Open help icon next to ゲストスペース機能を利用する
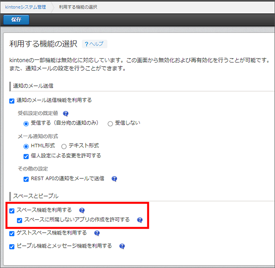The height and width of the screenshot is (268, 275). coord(97,233)
